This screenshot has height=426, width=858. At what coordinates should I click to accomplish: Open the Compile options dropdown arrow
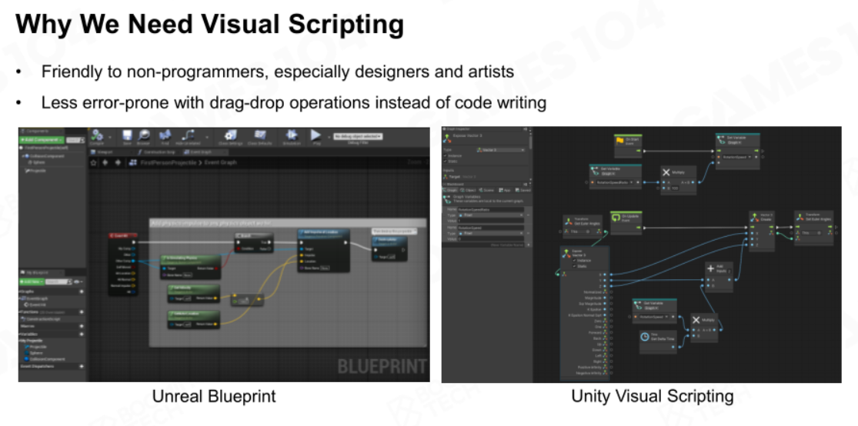tap(110, 136)
